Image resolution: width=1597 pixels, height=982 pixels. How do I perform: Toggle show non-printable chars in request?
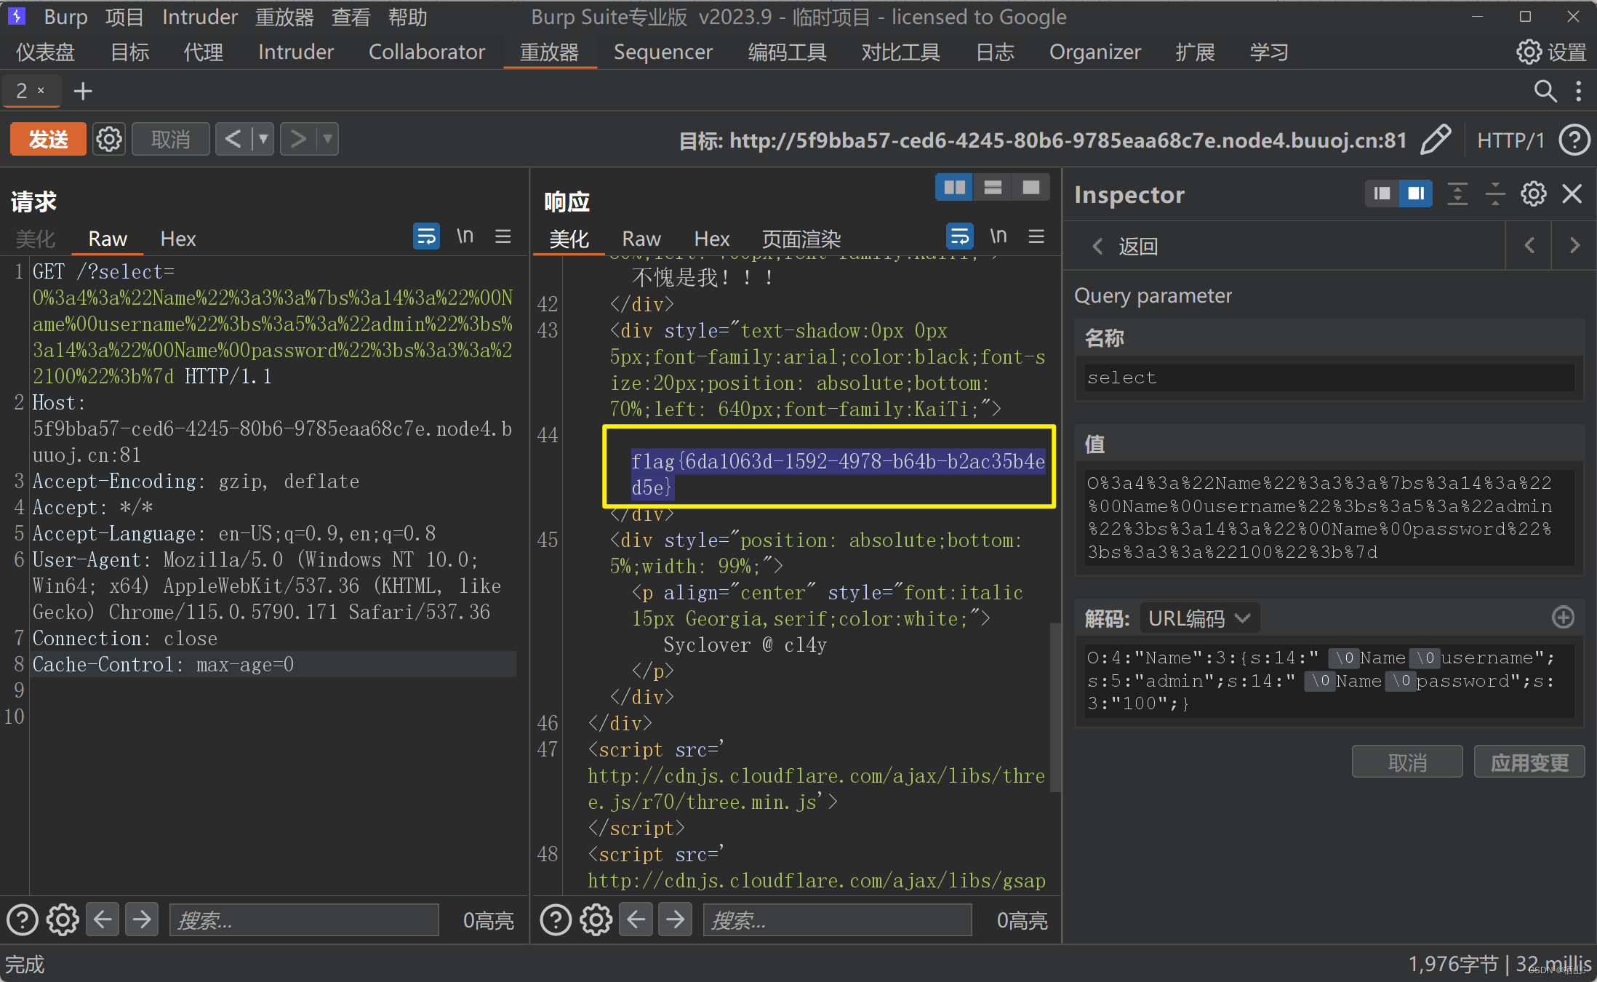click(465, 236)
